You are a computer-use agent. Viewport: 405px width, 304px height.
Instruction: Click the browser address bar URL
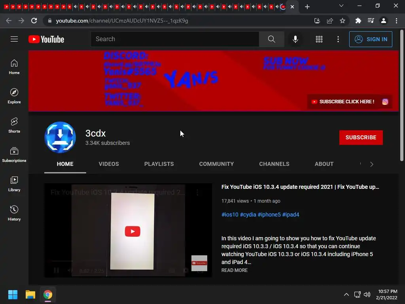point(122,21)
